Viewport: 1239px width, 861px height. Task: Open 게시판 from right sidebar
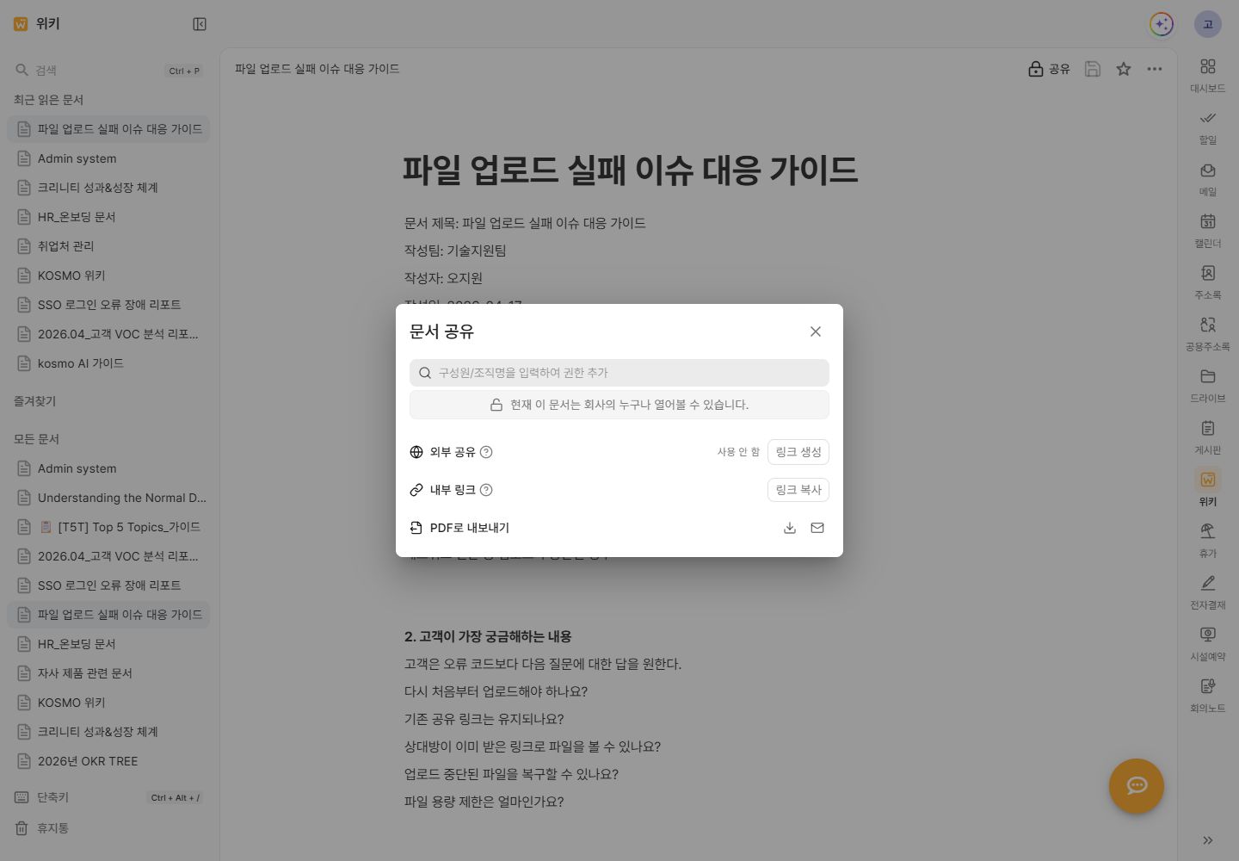point(1208,437)
